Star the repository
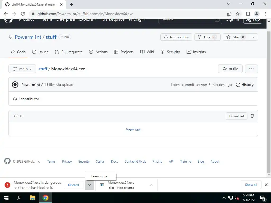The width and height of the screenshot is (271, 203). click(236, 37)
